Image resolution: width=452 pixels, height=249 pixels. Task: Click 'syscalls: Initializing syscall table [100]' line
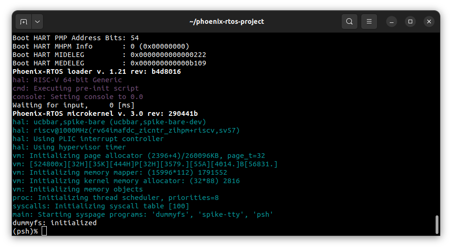tap(101, 206)
